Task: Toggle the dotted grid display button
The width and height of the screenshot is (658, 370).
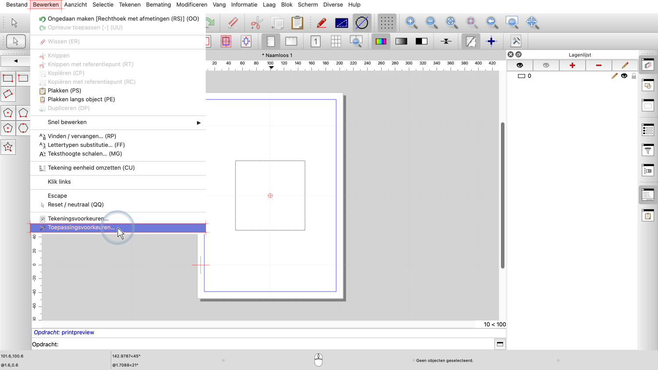Action: pyautogui.click(x=386, y=22)
